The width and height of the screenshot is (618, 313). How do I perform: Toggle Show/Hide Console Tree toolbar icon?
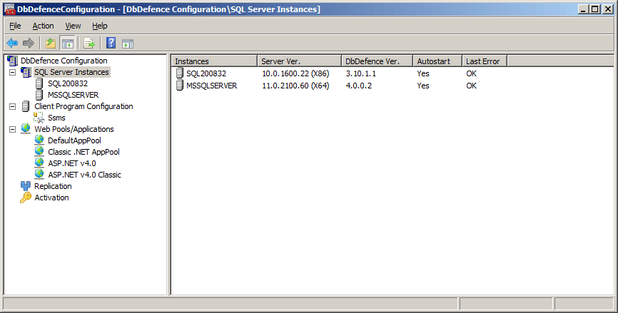(67, 43)
